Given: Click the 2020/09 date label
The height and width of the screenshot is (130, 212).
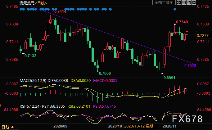Looking at the screenshot, I should tap(60, 126).
